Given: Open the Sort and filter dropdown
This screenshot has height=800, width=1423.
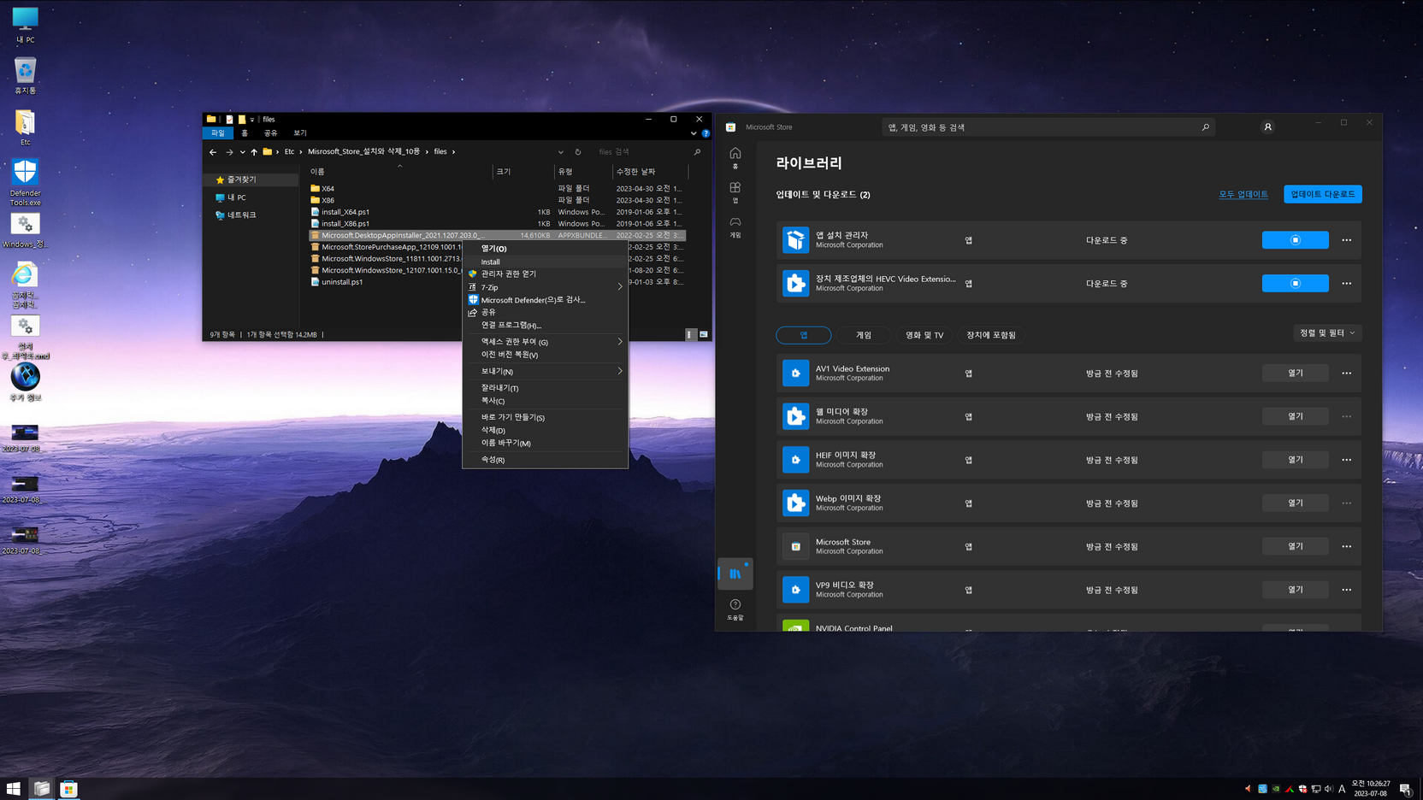Looking at the screenshot, I should (1327, 333).
